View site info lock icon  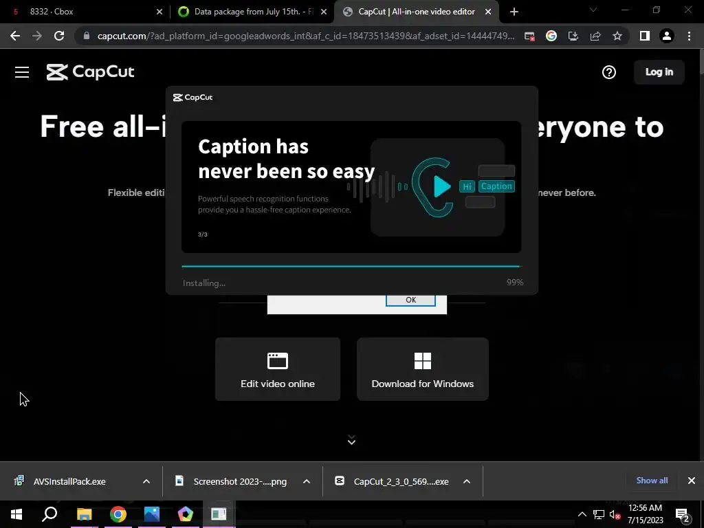(87, 36)
